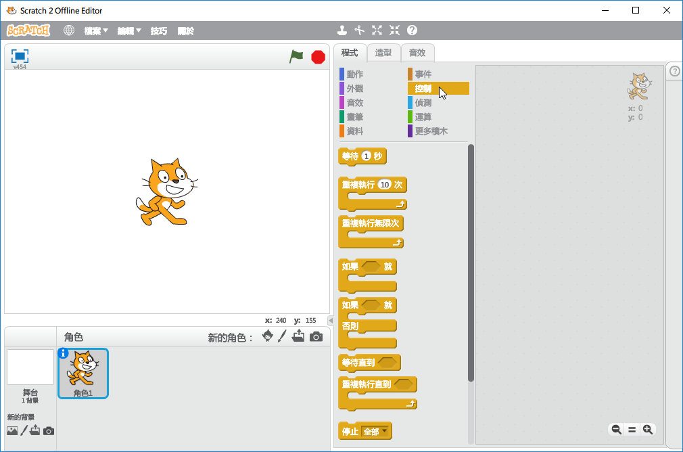Viewport: 683px width, 452px height.
Task: Select the shrink sprite tool
Action: coord(394,30)
